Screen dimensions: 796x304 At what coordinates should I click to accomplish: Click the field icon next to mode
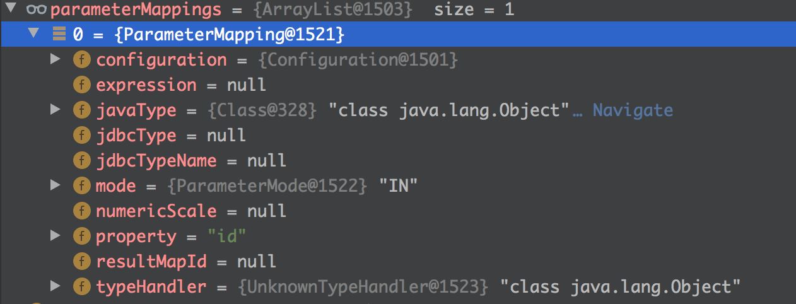coord(81,186)
